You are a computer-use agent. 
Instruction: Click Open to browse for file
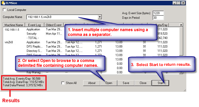pos(109,83)
